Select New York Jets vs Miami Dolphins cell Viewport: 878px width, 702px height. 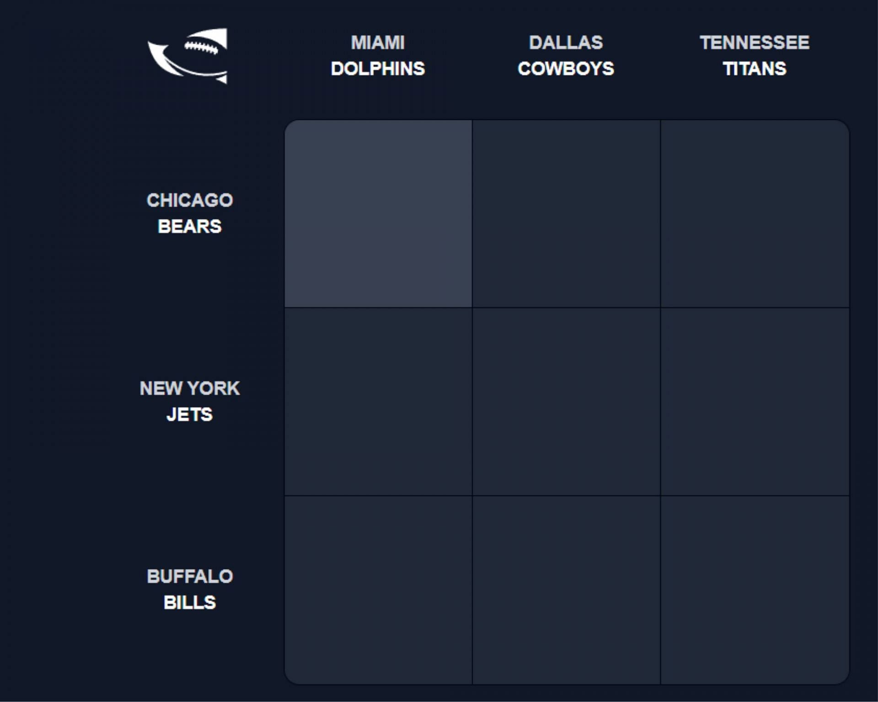378,401
